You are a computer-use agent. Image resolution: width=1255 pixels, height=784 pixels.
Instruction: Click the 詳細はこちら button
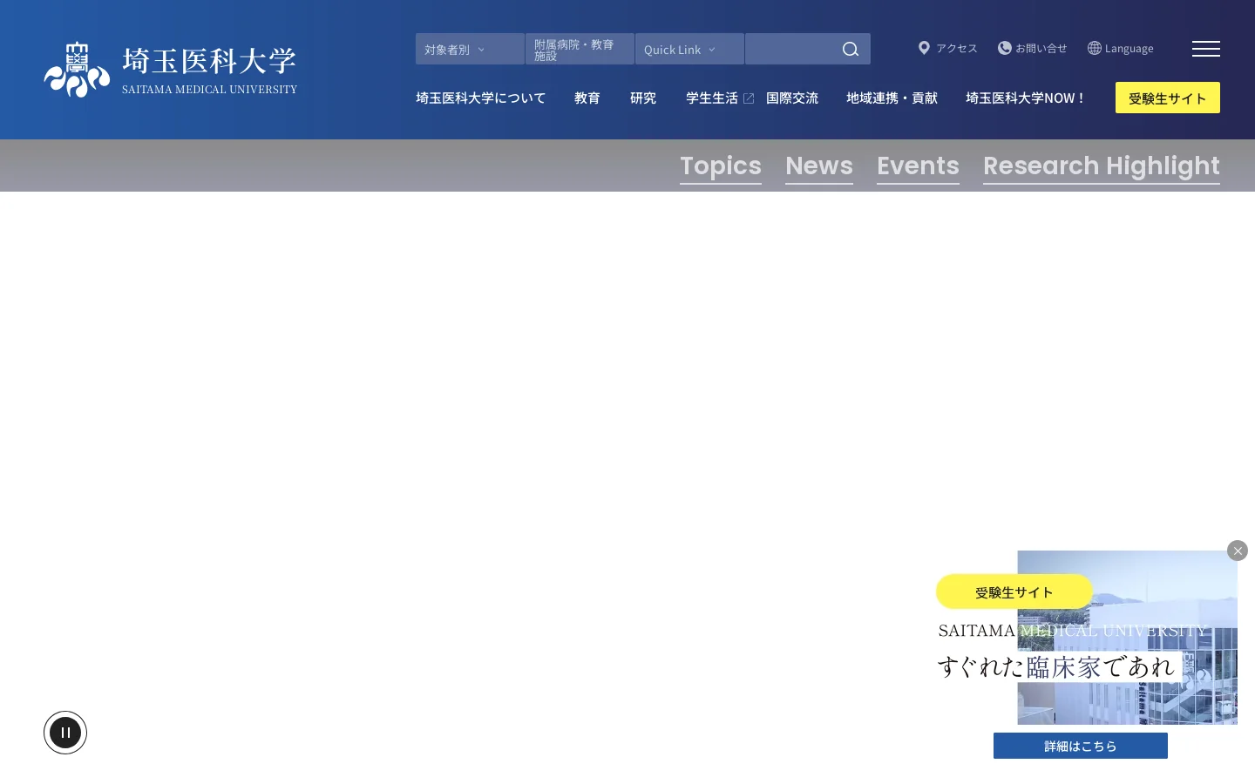(1081, 746)
